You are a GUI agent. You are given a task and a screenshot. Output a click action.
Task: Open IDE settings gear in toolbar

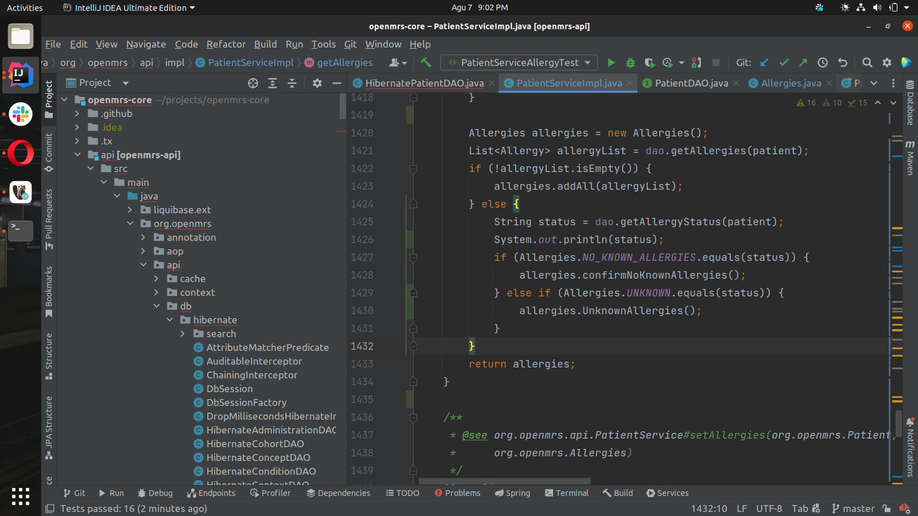[x=887, y=62]
